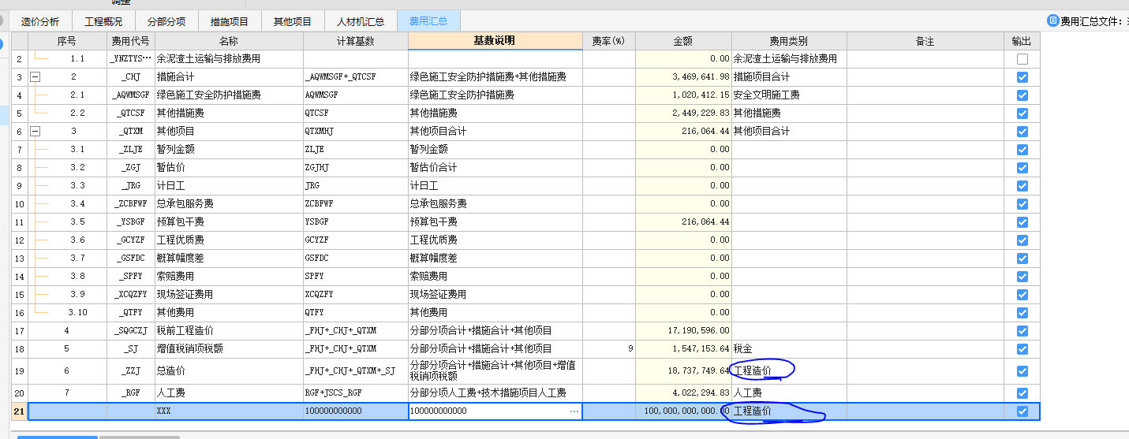Screen dimensions: 1129x439
Task: Toggle output checkbox for 人工费 row
Action: click(1022, 392)
